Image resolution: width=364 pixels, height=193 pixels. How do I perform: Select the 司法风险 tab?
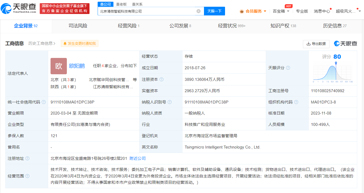pos(78,26)
